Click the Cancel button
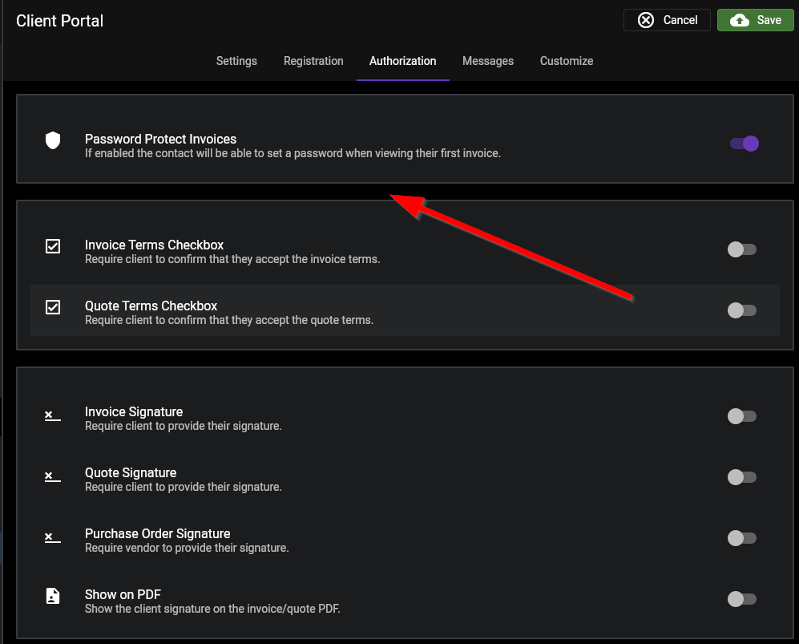The height and width of the screenshot is (644, 799). click(667, 19)
